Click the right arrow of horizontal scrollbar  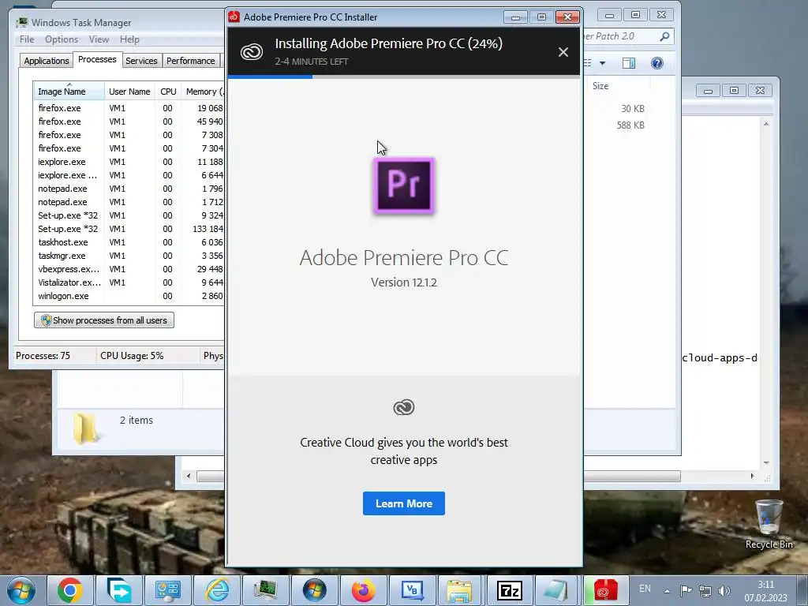tap(752, 476)
